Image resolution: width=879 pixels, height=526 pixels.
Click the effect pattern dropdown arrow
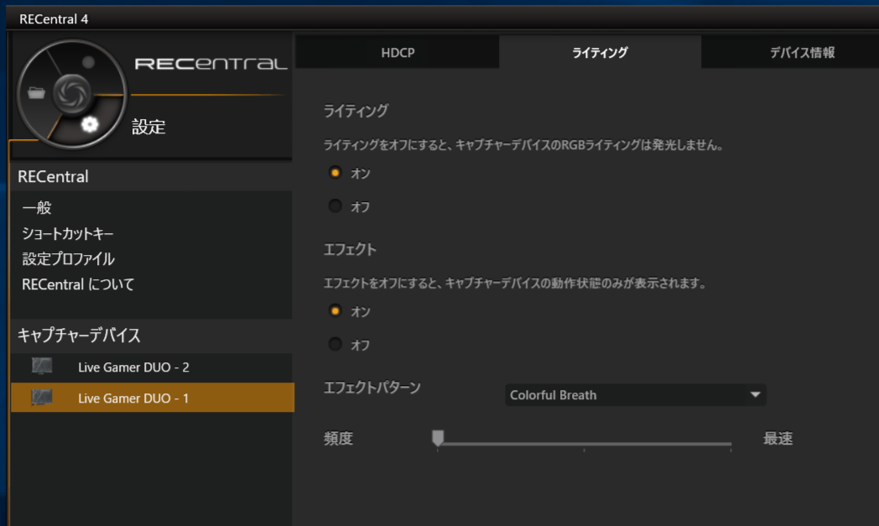point(755,395)
